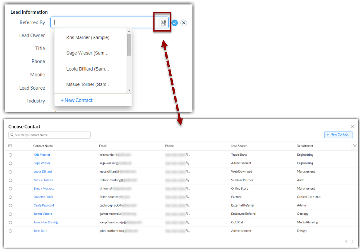Viewport: 362px width, 251px height.
Task: Select the radio button for Kris Marrier
Action: [10, 155]
